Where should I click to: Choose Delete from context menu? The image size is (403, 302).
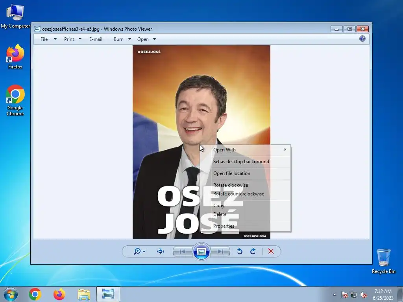[x=245, y=214]
